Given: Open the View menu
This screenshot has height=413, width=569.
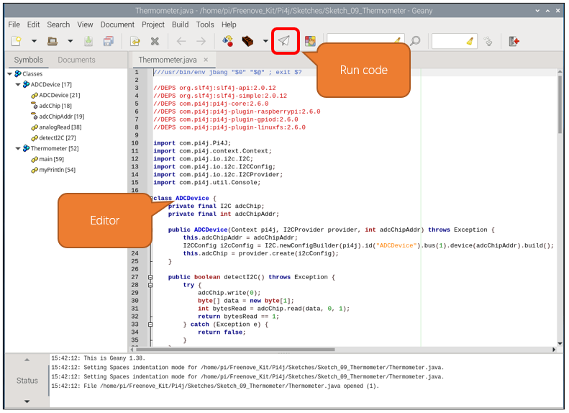Looking at the screenshot, I should (85, 24).
